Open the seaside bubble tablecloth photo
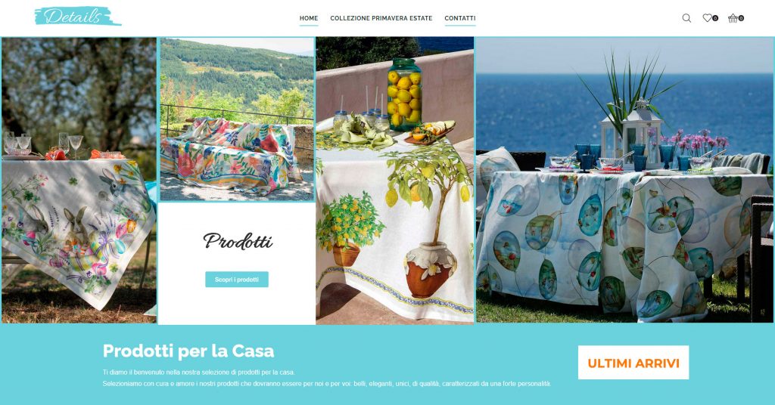 [624, 181]
